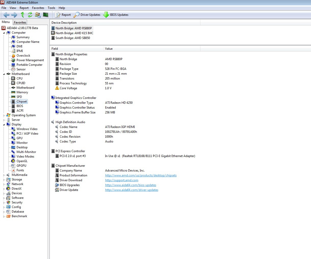Open the View menu
Viewport: 311px width, 259px height.
(13, 8)
